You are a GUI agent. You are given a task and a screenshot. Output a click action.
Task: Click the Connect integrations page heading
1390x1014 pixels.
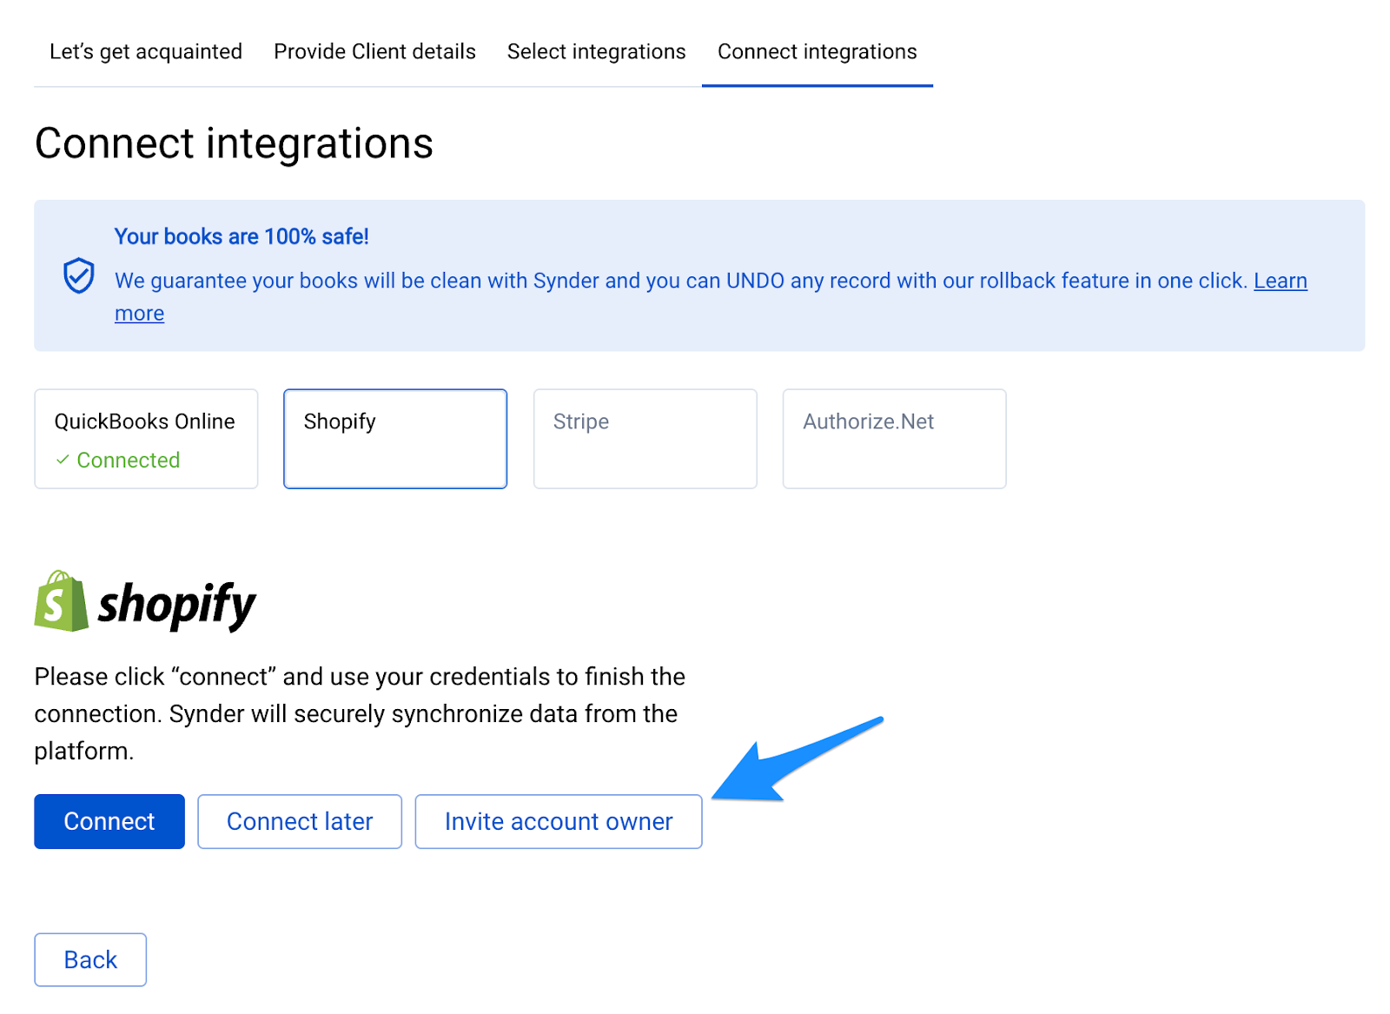pyautogui.click(x=234, y=143)
